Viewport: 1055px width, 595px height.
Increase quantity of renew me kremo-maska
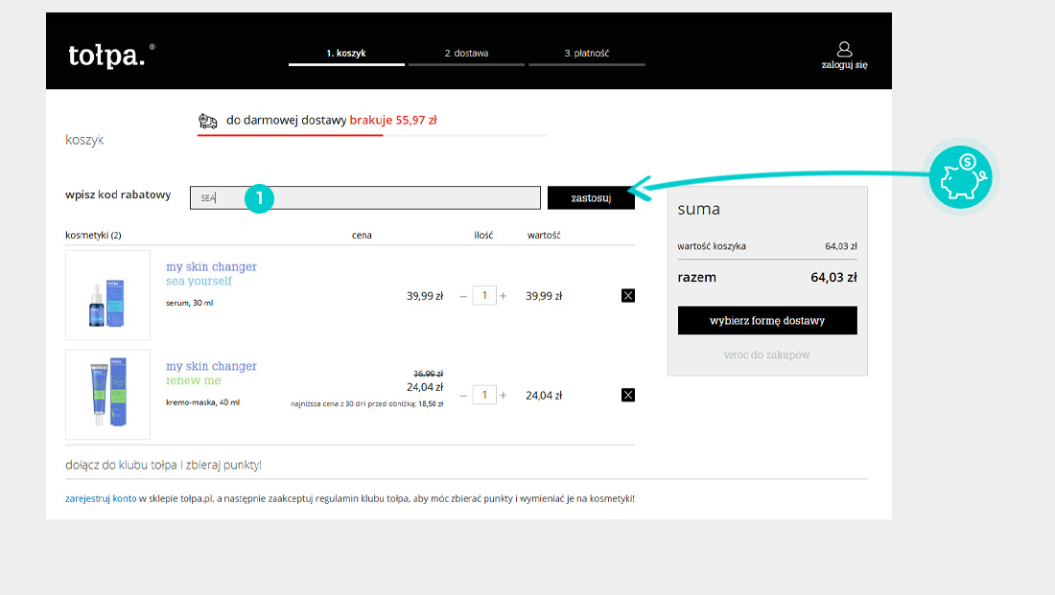504,396
